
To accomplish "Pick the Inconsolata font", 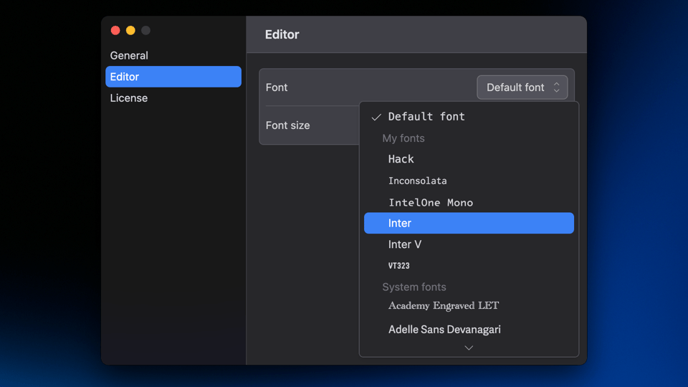I will (x=417, y=181).
